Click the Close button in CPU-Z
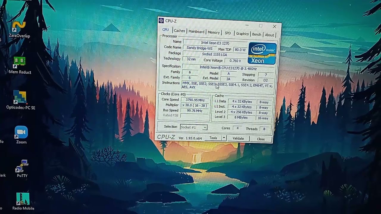 pyautogui.click(x=261, y=139)
